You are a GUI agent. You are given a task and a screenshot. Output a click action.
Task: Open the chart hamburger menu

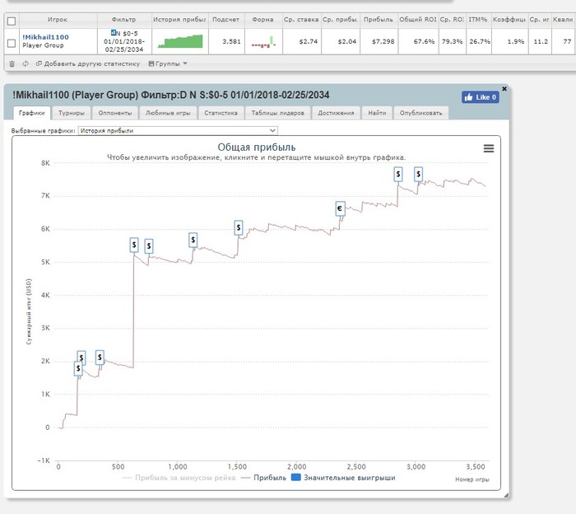point(488,148)
